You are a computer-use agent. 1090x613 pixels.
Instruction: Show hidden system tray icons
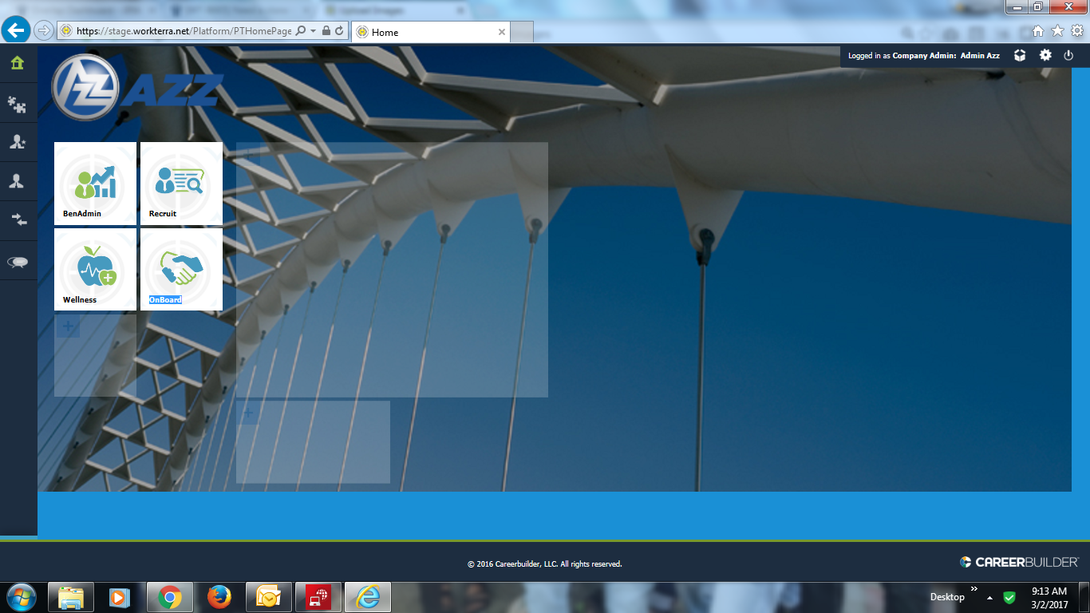coord(989,598)
